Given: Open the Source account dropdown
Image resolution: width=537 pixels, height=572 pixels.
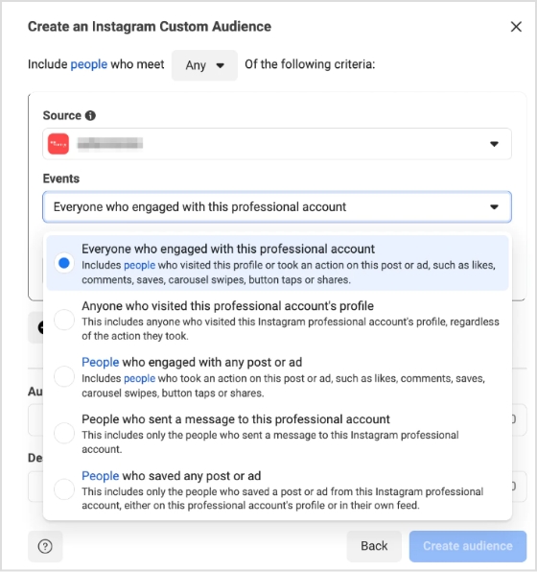Looking at the screenshot, I should [277, 144].
